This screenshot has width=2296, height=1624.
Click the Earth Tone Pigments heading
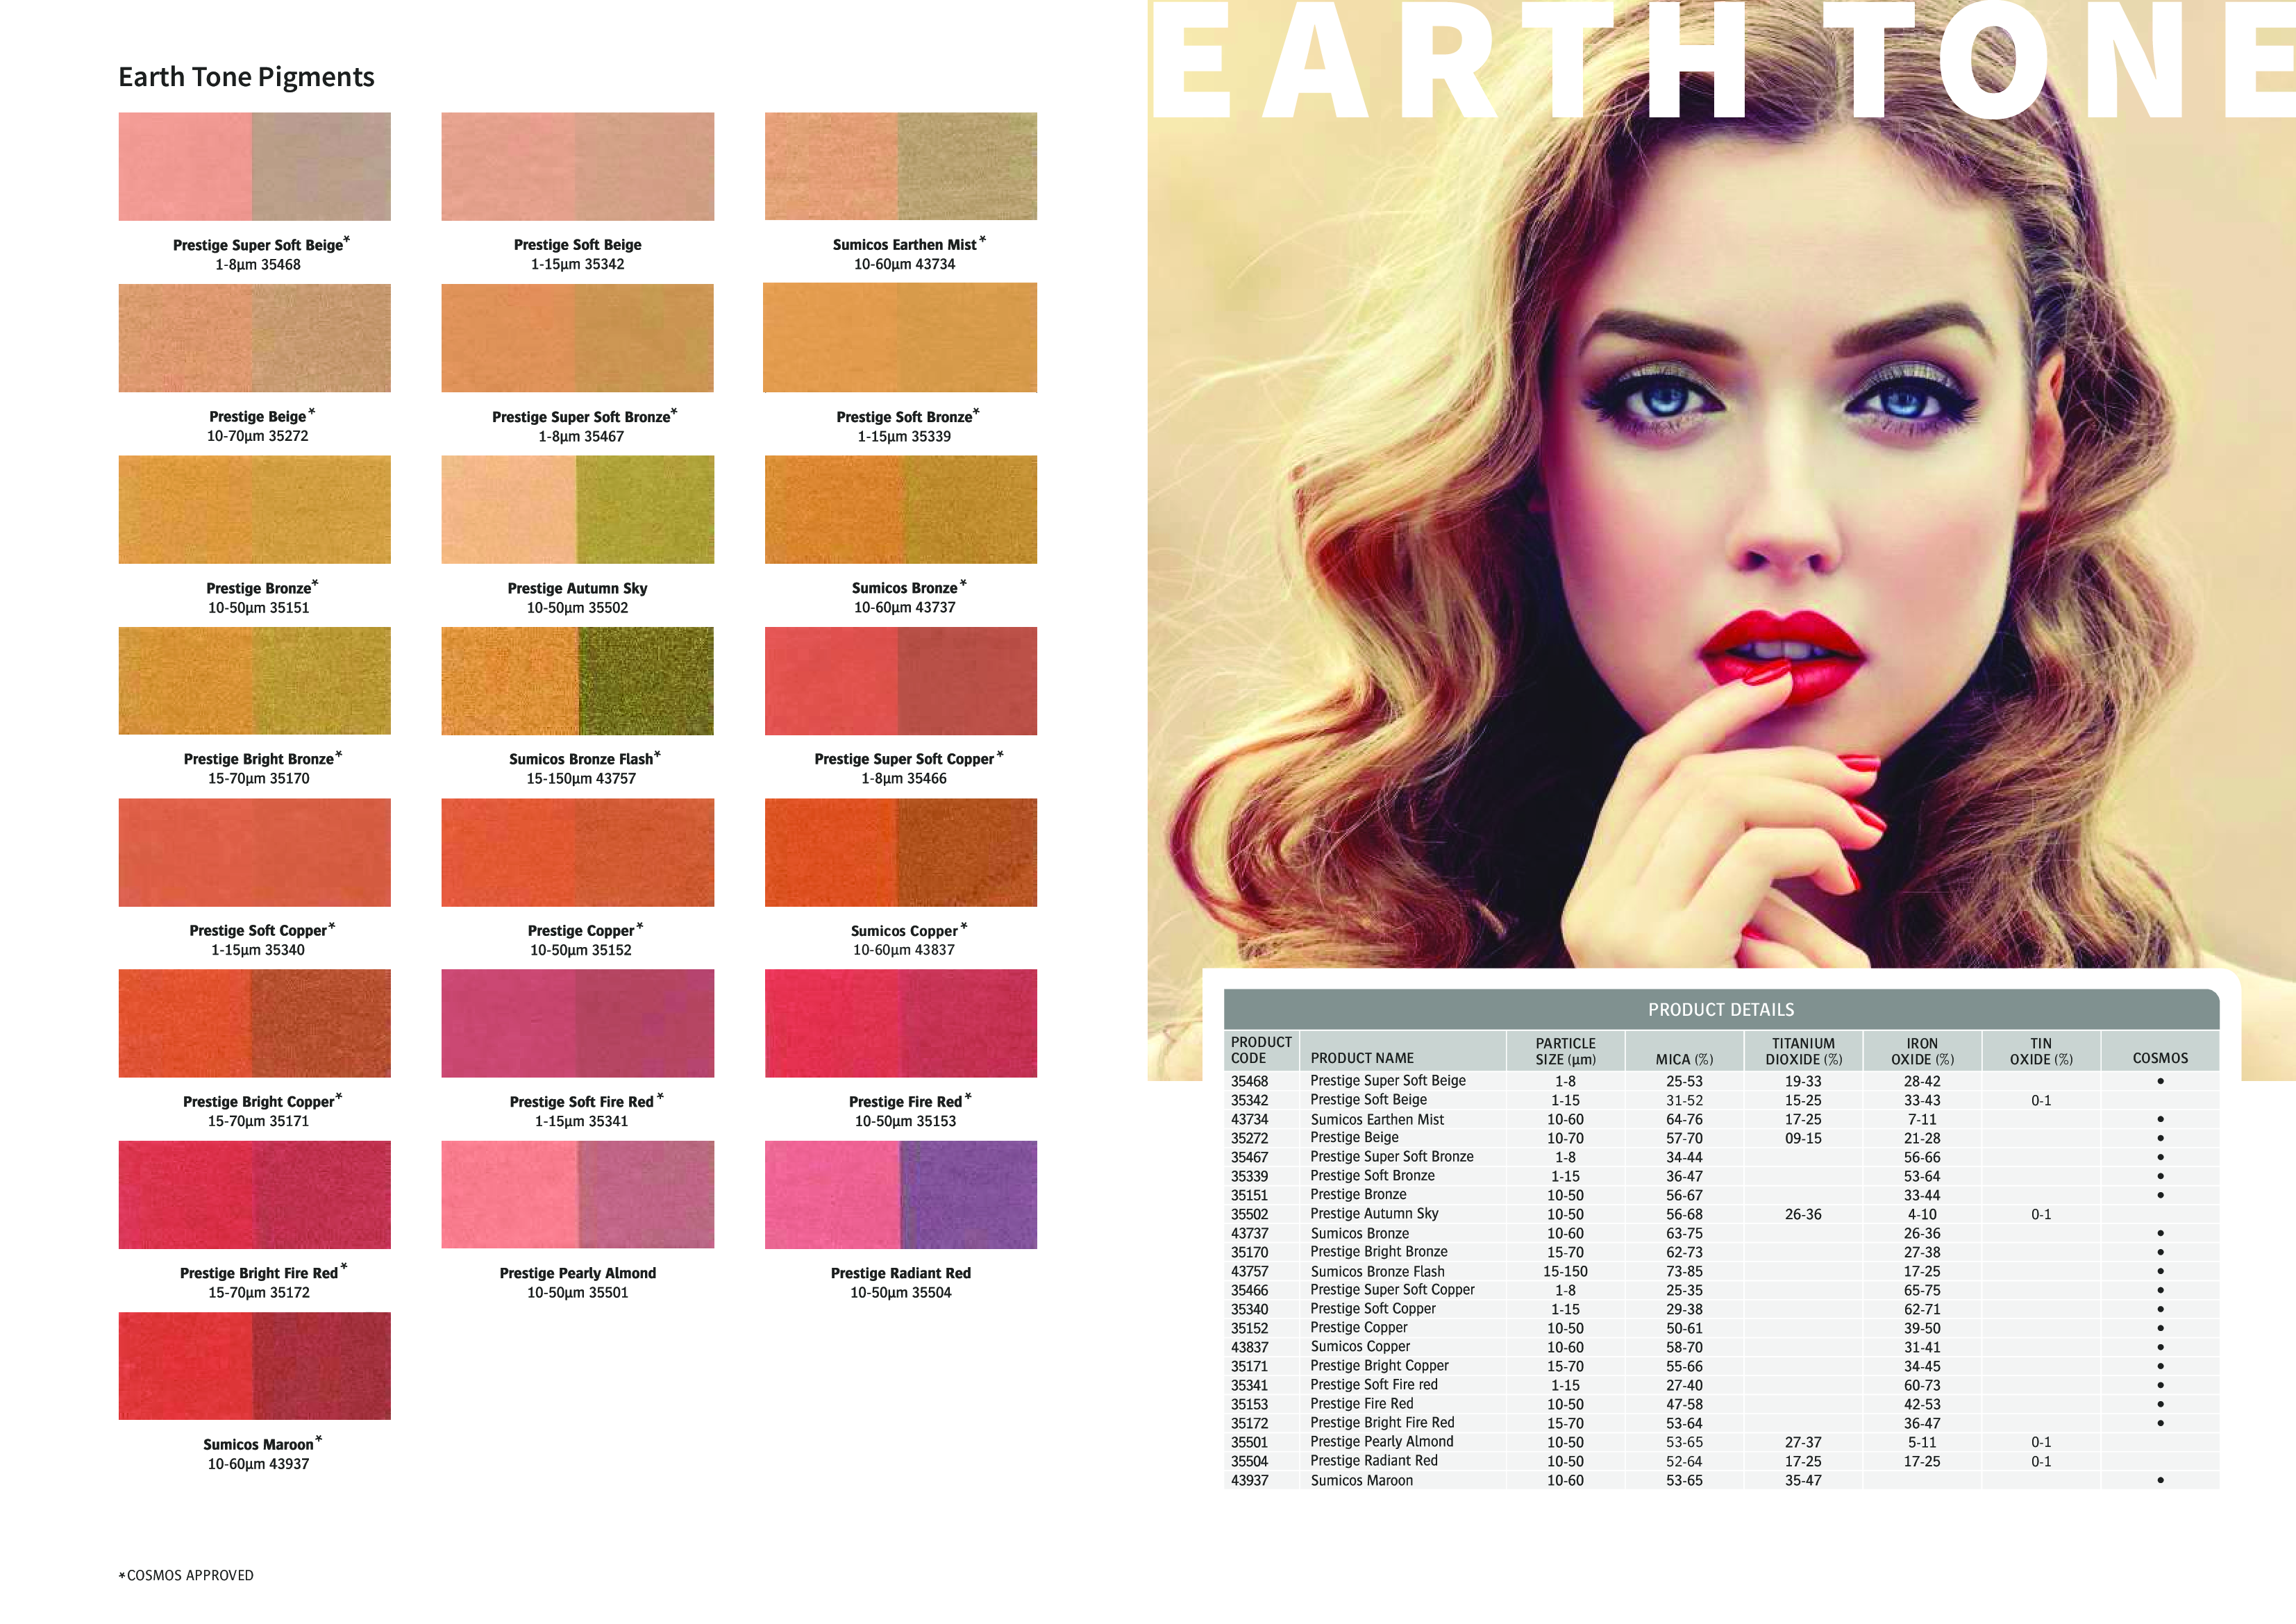(246, 77)
